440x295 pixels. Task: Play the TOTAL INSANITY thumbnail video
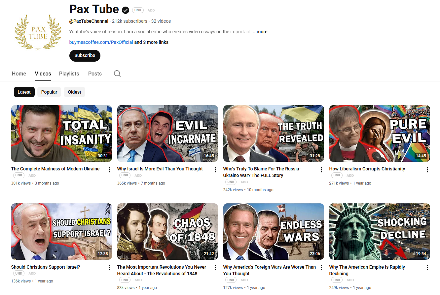click(61, 133)
